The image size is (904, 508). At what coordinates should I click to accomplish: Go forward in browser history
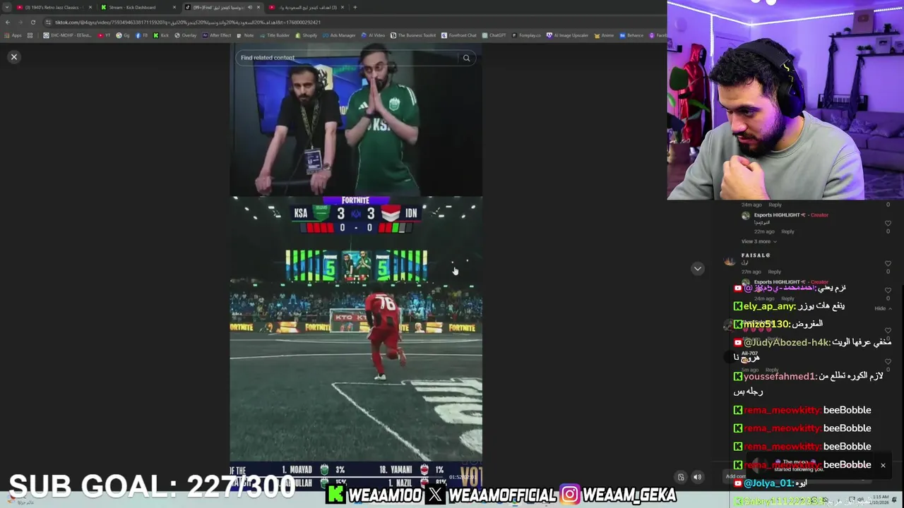click(20, 22)
